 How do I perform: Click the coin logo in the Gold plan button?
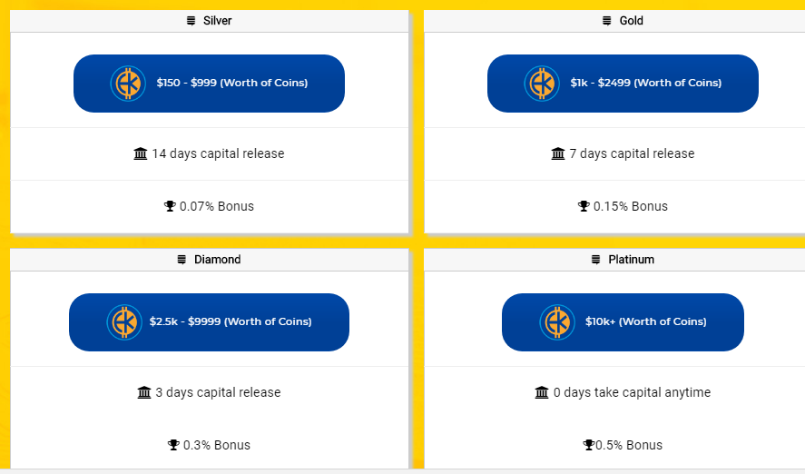[x=542, y=84]
